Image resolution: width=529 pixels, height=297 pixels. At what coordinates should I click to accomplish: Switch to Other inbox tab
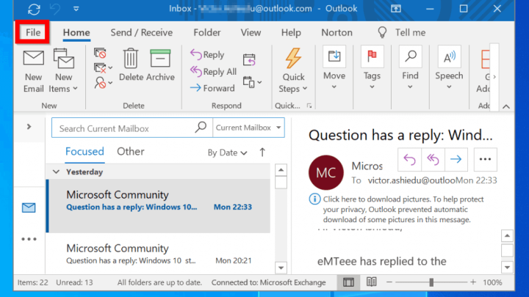point(131,152)
